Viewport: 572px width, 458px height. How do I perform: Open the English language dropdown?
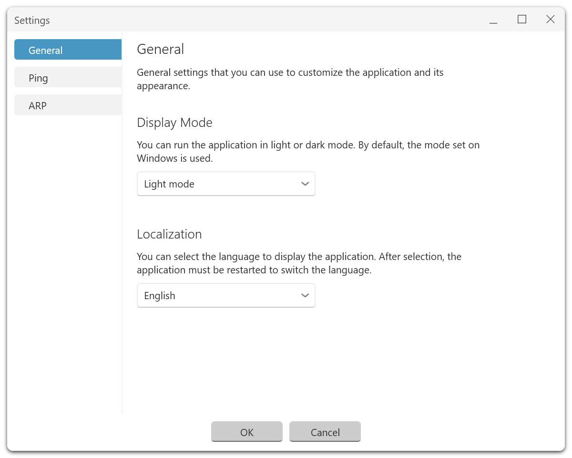(x=219, y=296)
